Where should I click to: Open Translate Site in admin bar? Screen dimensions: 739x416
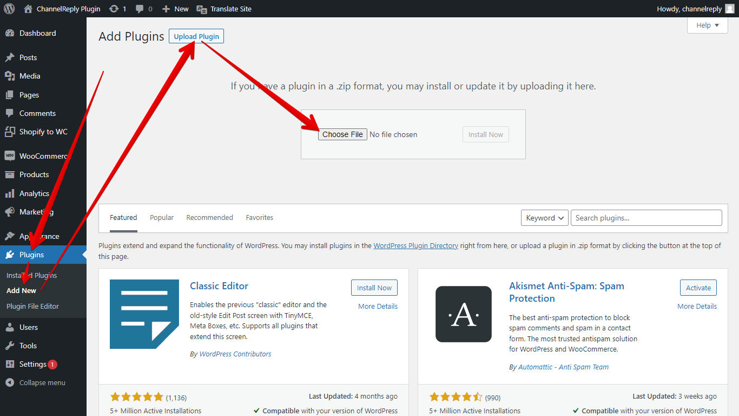(224, 9)
